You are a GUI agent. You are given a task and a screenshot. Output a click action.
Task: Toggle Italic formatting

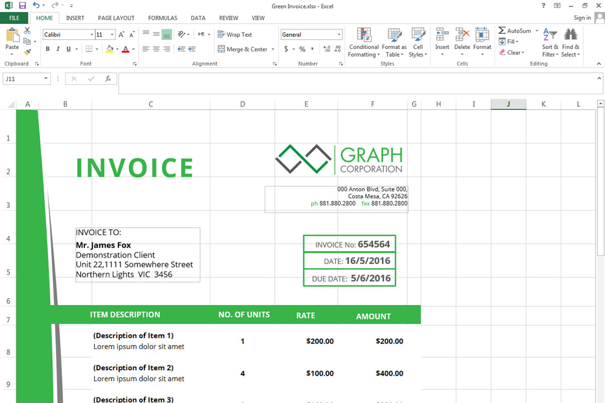coord(58,49)
